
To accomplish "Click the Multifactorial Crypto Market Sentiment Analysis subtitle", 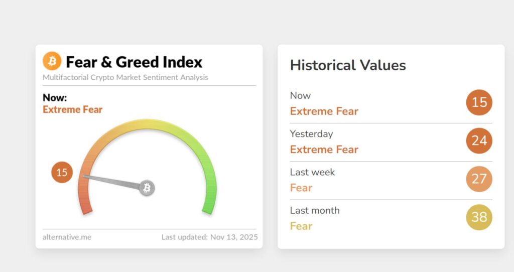I will tap(125, 77).
